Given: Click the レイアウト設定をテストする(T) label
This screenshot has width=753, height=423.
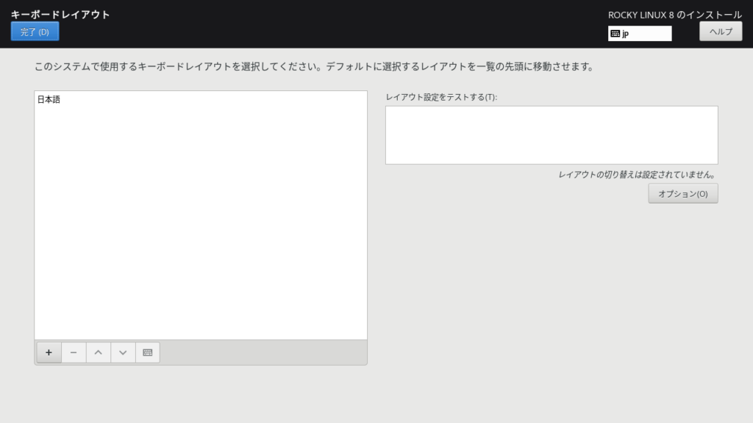Looking at the screenshot, I should pos(441,97).
